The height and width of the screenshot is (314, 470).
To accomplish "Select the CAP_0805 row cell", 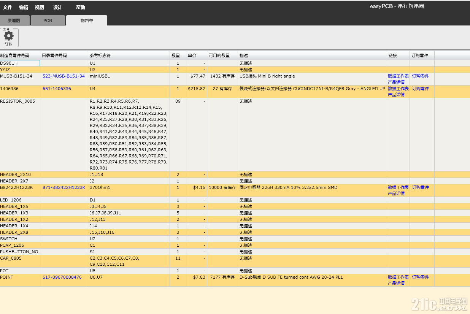I will [20, 261].
